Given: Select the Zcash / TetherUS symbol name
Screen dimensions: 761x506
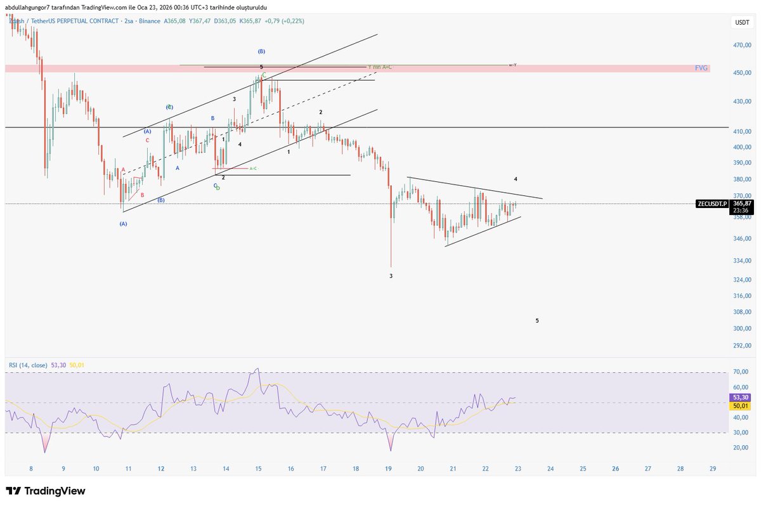Looking at the screenshot, I should tap(32, 21).
